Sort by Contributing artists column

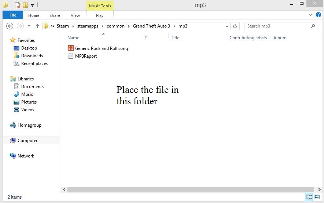tap(248, 38)
